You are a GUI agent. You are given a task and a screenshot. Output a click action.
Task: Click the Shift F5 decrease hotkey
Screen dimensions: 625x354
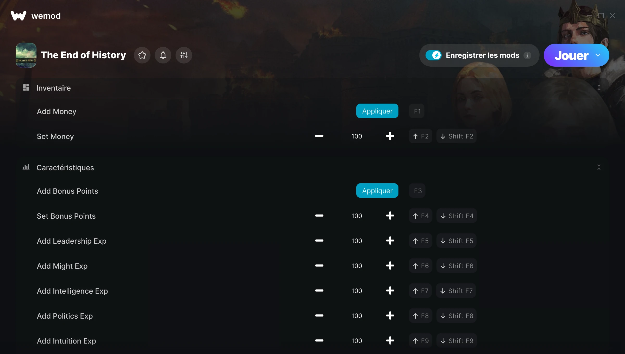(457, 241)
